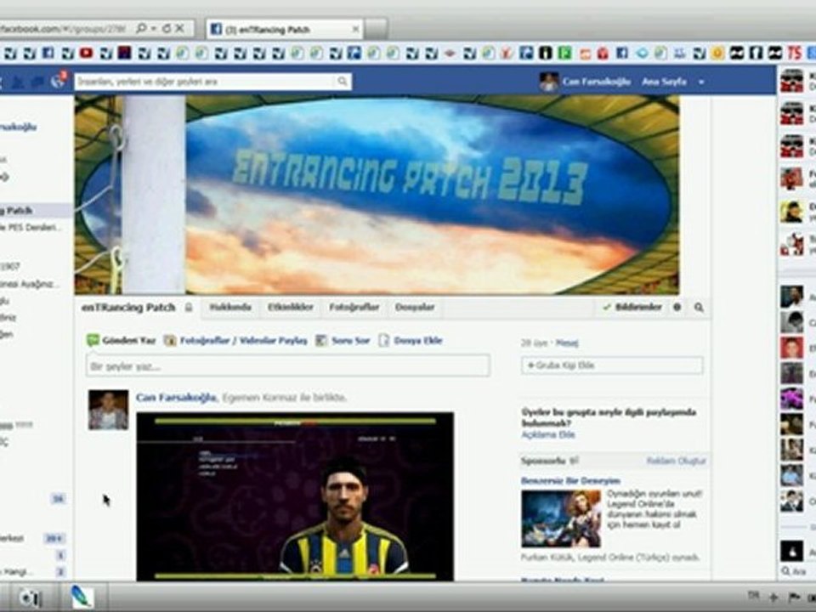Switch to the Etkinlikler tab
Viewport: 816px width, 612px height.
pyautogui.click(x=291, y=307)
